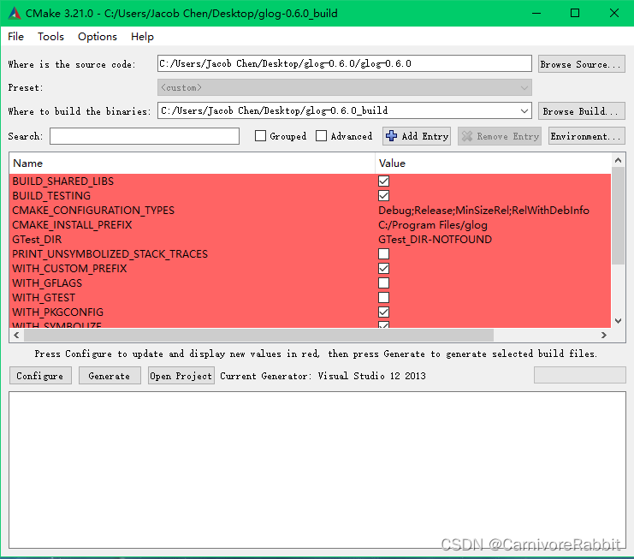Close the CMake window
Screen dimensions: 634x559
(613, 14)
